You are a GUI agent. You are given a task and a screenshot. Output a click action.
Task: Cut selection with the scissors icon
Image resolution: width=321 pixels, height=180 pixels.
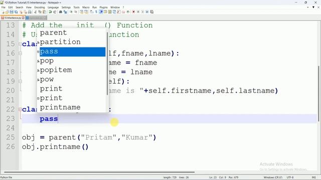[35, 12]
